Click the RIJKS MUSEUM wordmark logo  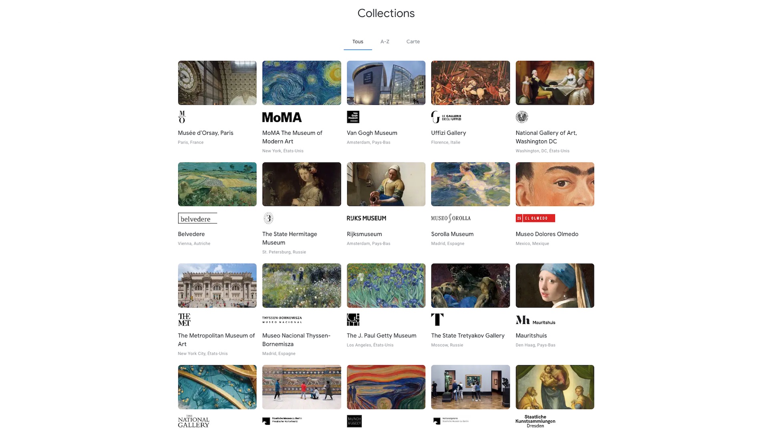tap(366, 218)
